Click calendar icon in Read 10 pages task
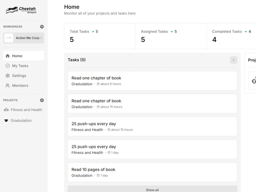 tap(98, 176)
